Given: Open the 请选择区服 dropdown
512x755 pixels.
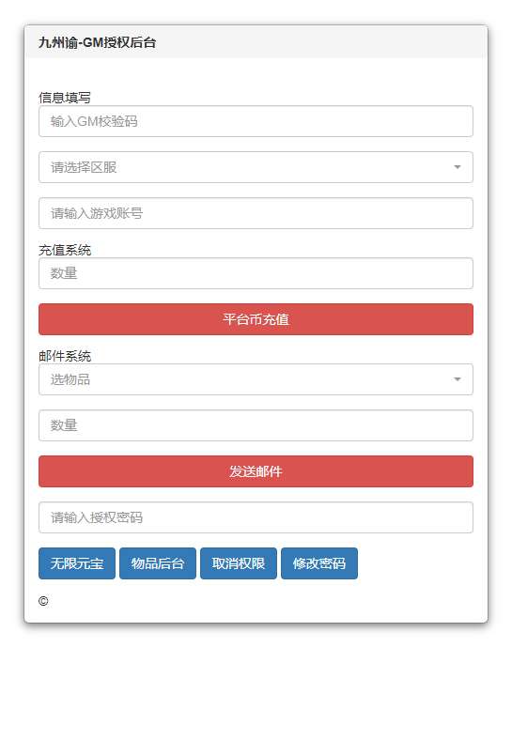Looking at the screenshot, I should point(256,167).
